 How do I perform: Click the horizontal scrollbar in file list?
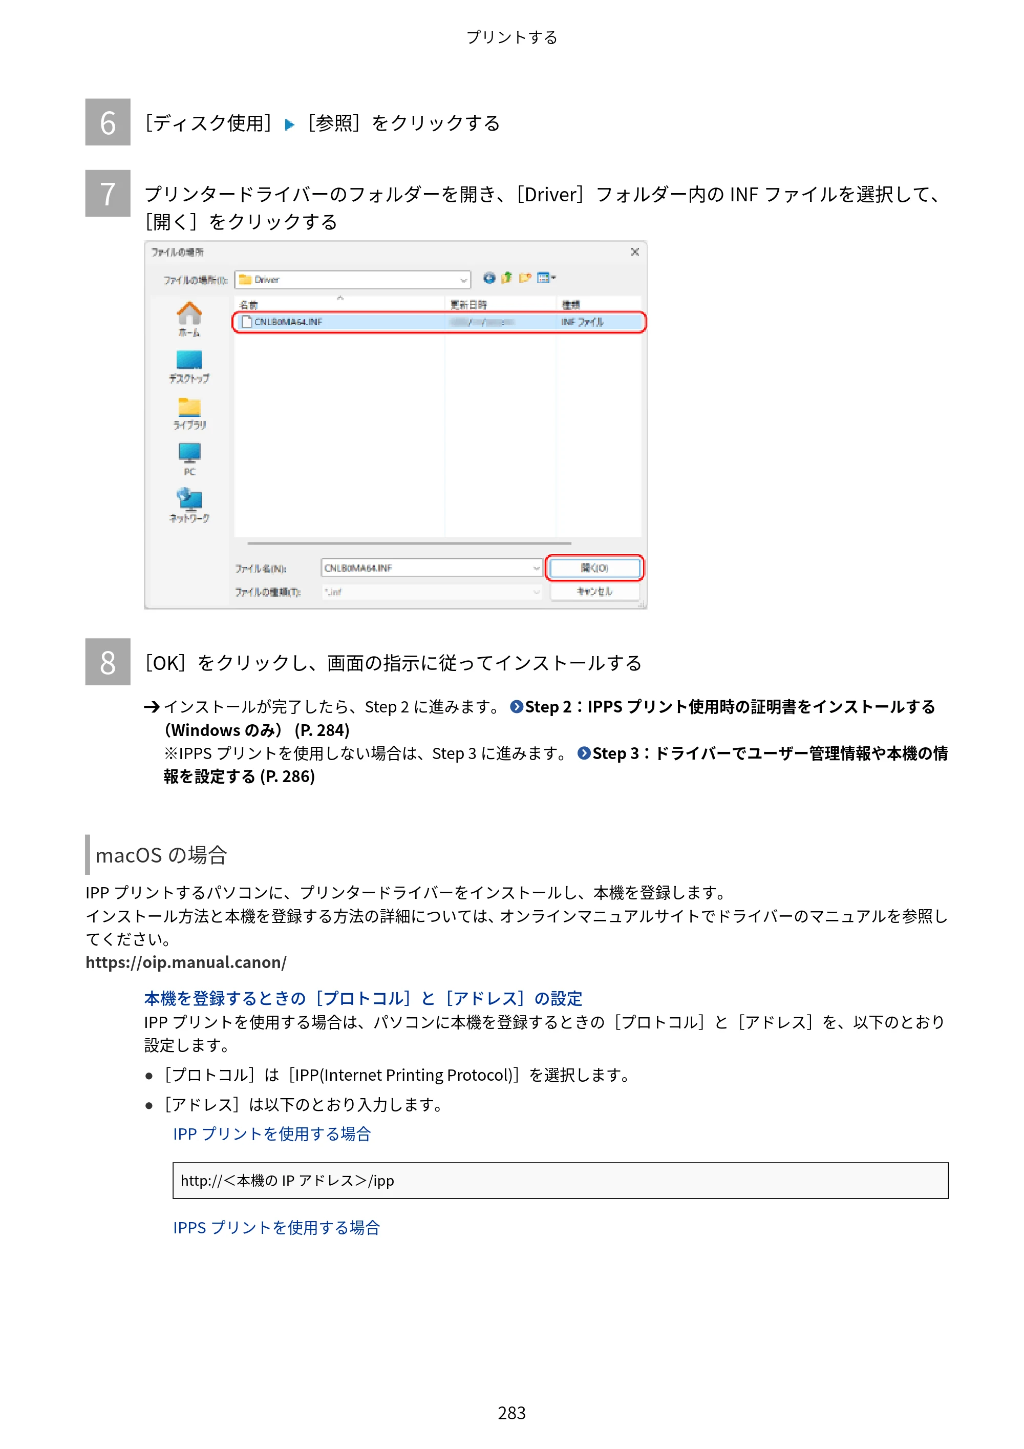(x=409, y=543)
